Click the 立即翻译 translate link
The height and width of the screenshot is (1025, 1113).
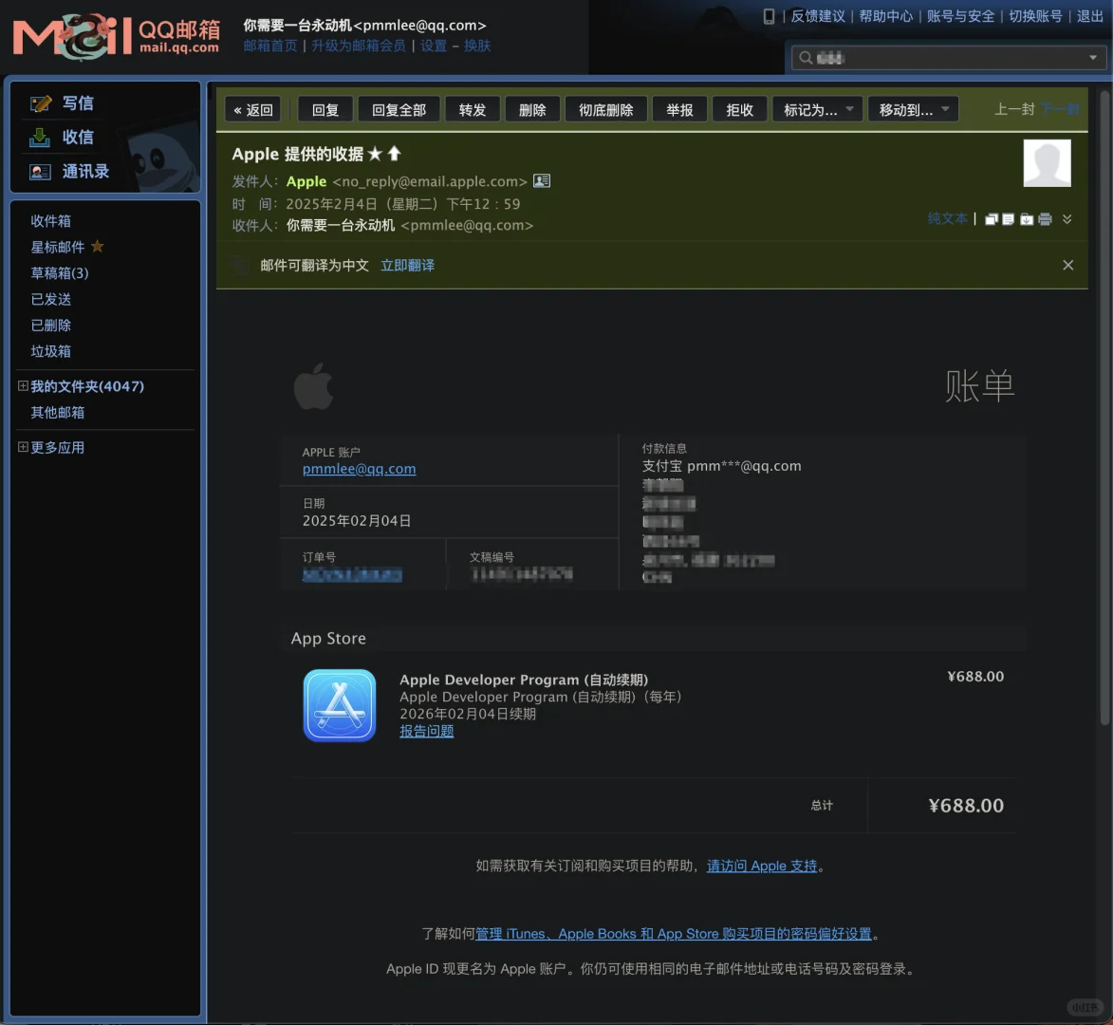point(407,265)
